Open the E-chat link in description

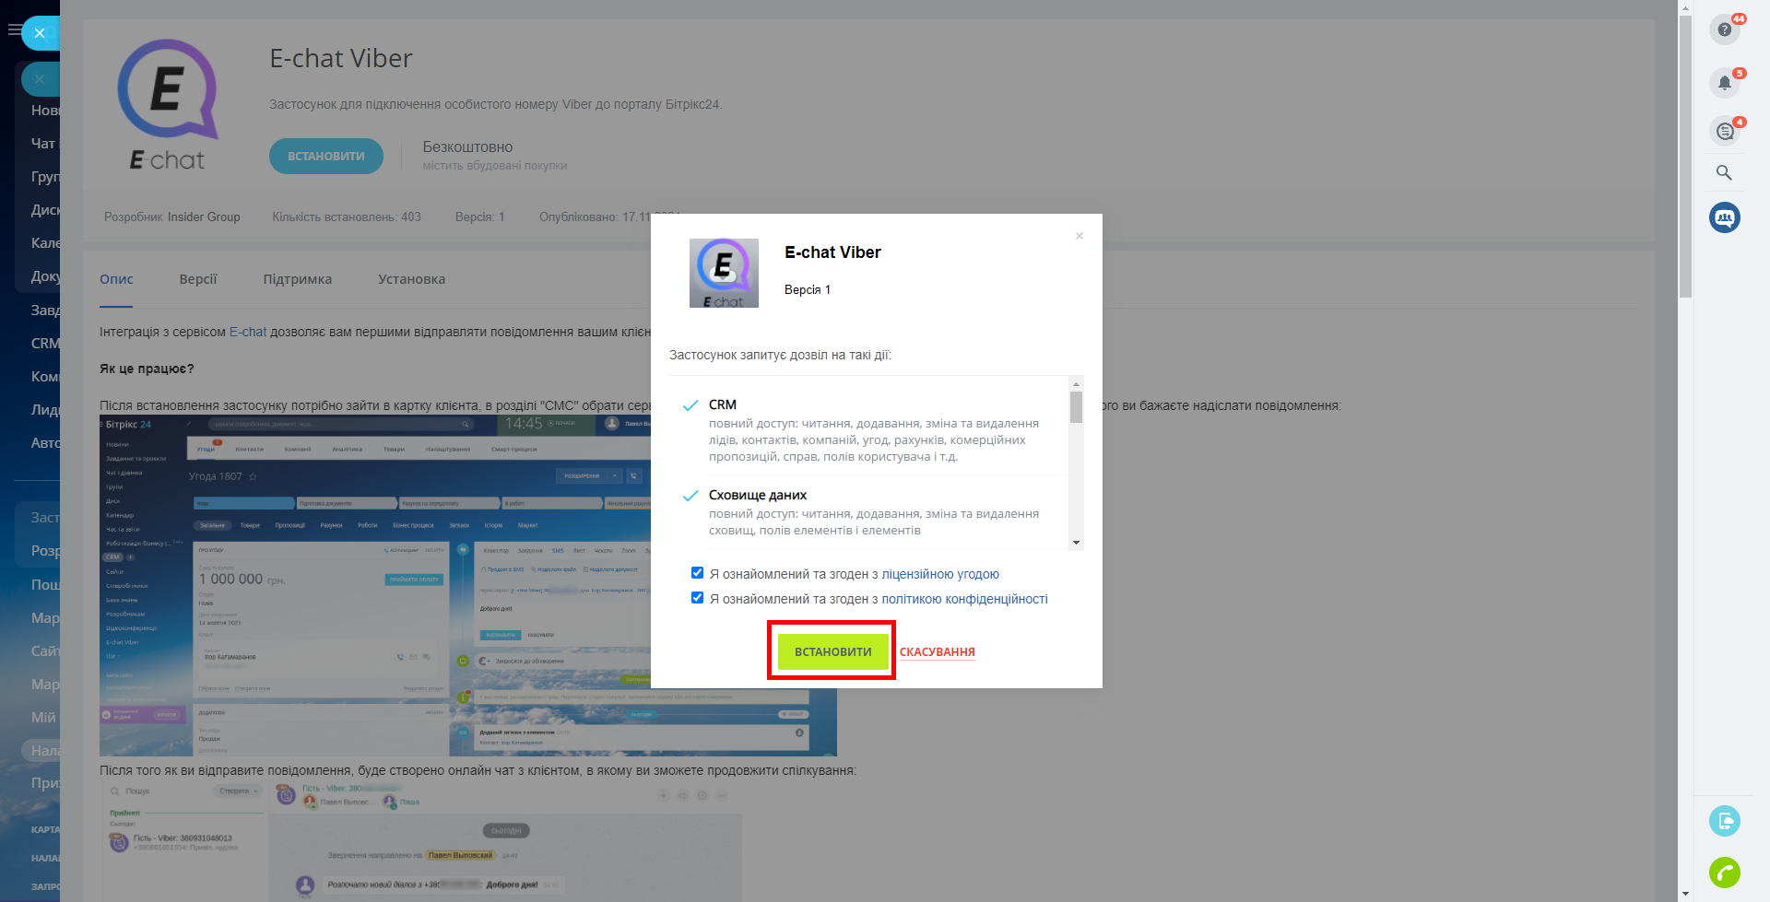[x=248, y=332]
